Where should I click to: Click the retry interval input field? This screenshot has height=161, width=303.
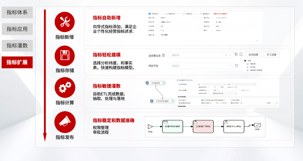(x=252, y=103)
